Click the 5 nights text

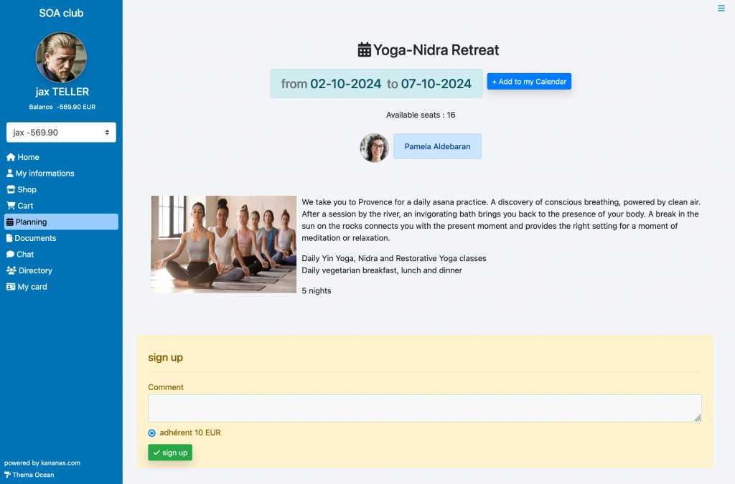(x=317, y=290)
